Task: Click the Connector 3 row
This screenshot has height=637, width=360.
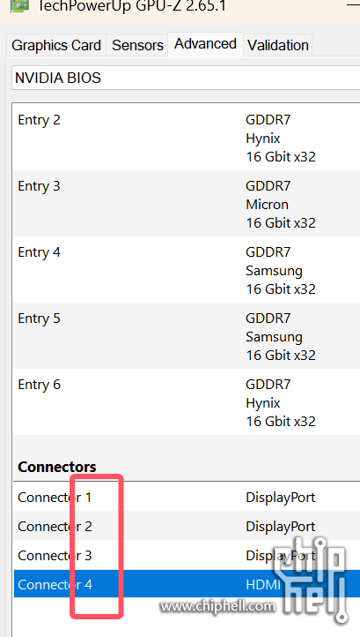Action: [187, 555]
